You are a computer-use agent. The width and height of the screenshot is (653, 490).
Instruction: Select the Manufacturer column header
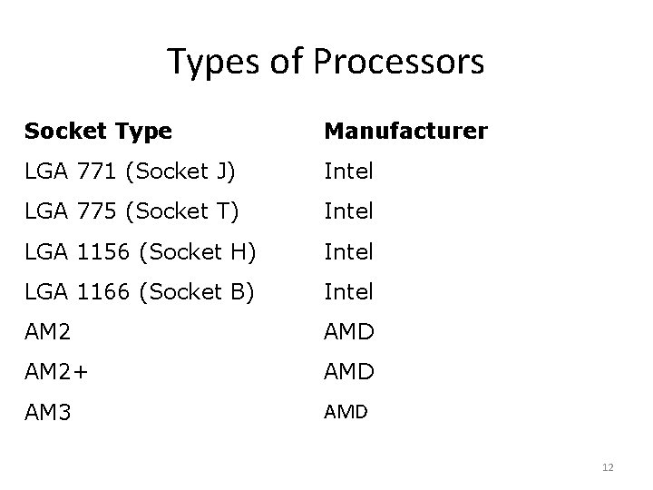point(405,132)
